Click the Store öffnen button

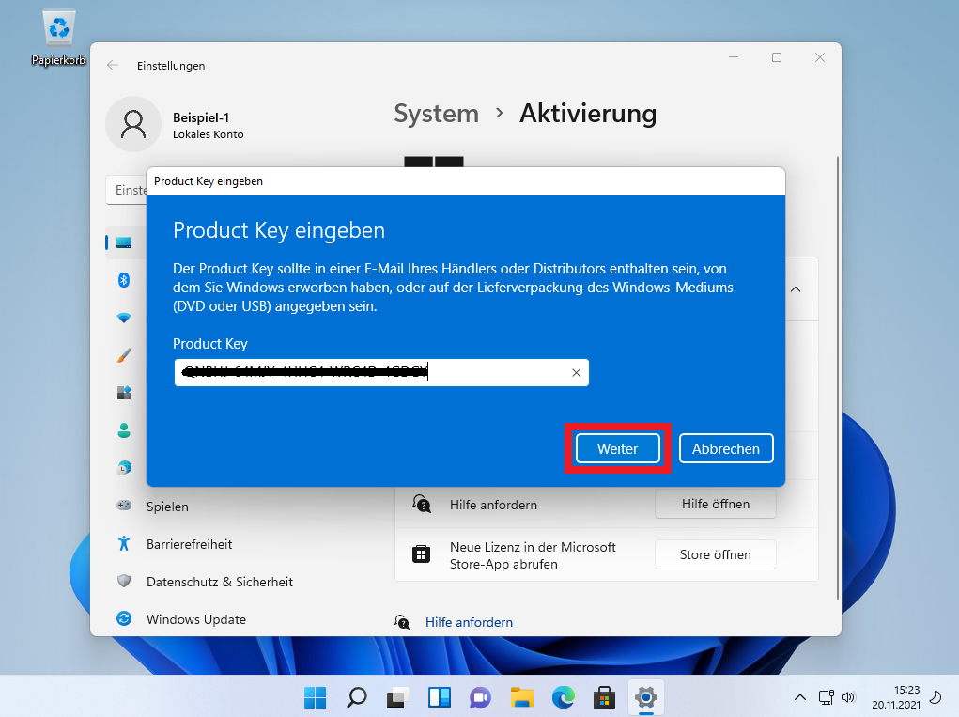click(x=715, y=554)
